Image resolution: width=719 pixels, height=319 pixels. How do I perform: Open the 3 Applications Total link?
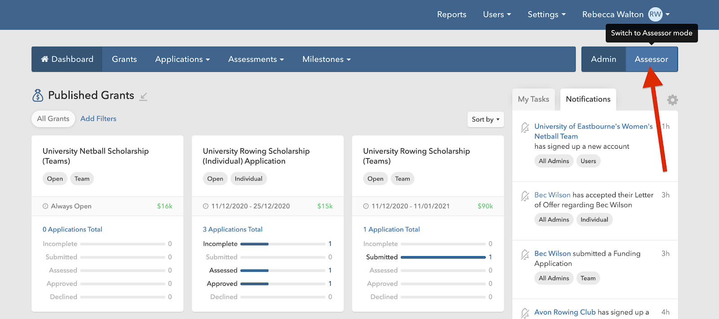pos(232,229)
